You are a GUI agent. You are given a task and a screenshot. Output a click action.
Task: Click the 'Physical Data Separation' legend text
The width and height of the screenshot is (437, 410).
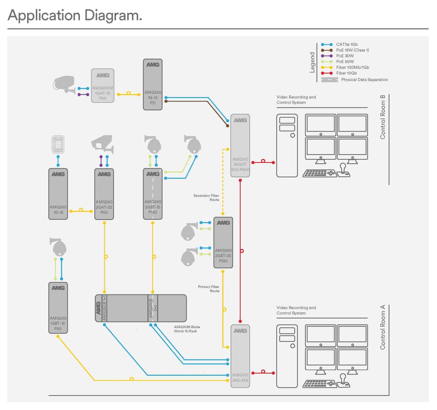[364, 80]
